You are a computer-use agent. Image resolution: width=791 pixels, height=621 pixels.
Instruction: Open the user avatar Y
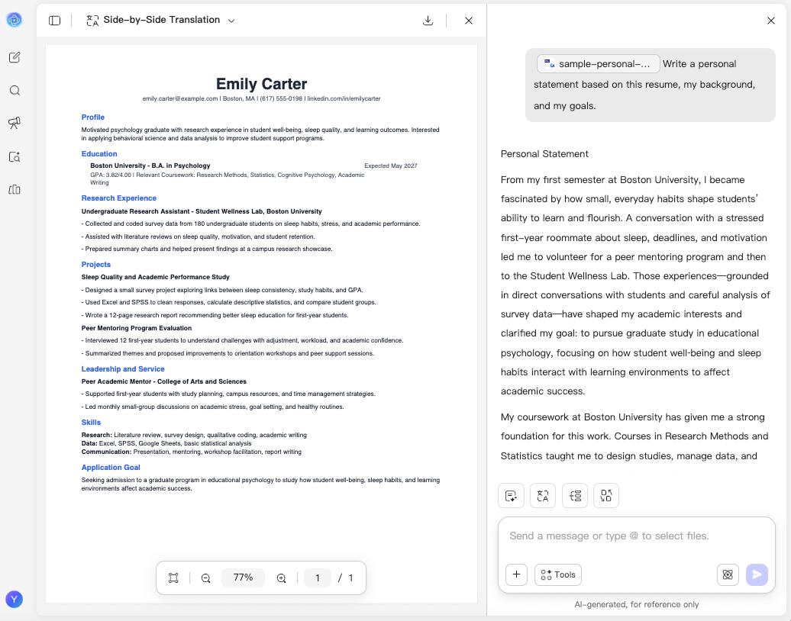click(x=14, y=599)
